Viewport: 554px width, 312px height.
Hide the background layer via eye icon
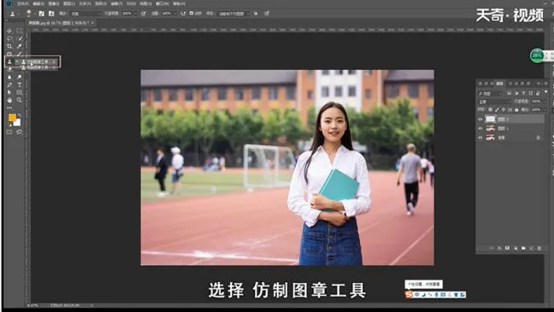pos(480,137)
